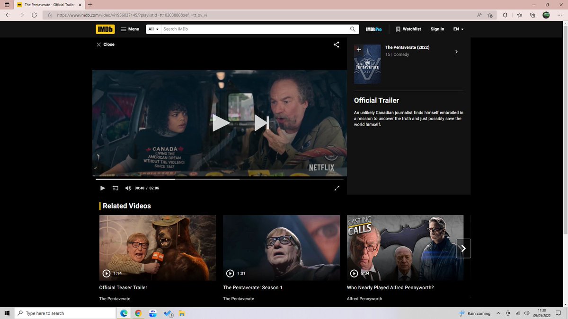The width and height of the screenshot is (568, 319).
Task: Go back in browser
Action: pyautogui.click(x=9, y=15)
